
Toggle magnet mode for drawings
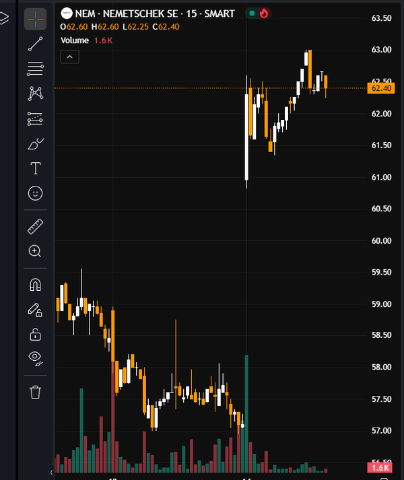click(35, 285)
